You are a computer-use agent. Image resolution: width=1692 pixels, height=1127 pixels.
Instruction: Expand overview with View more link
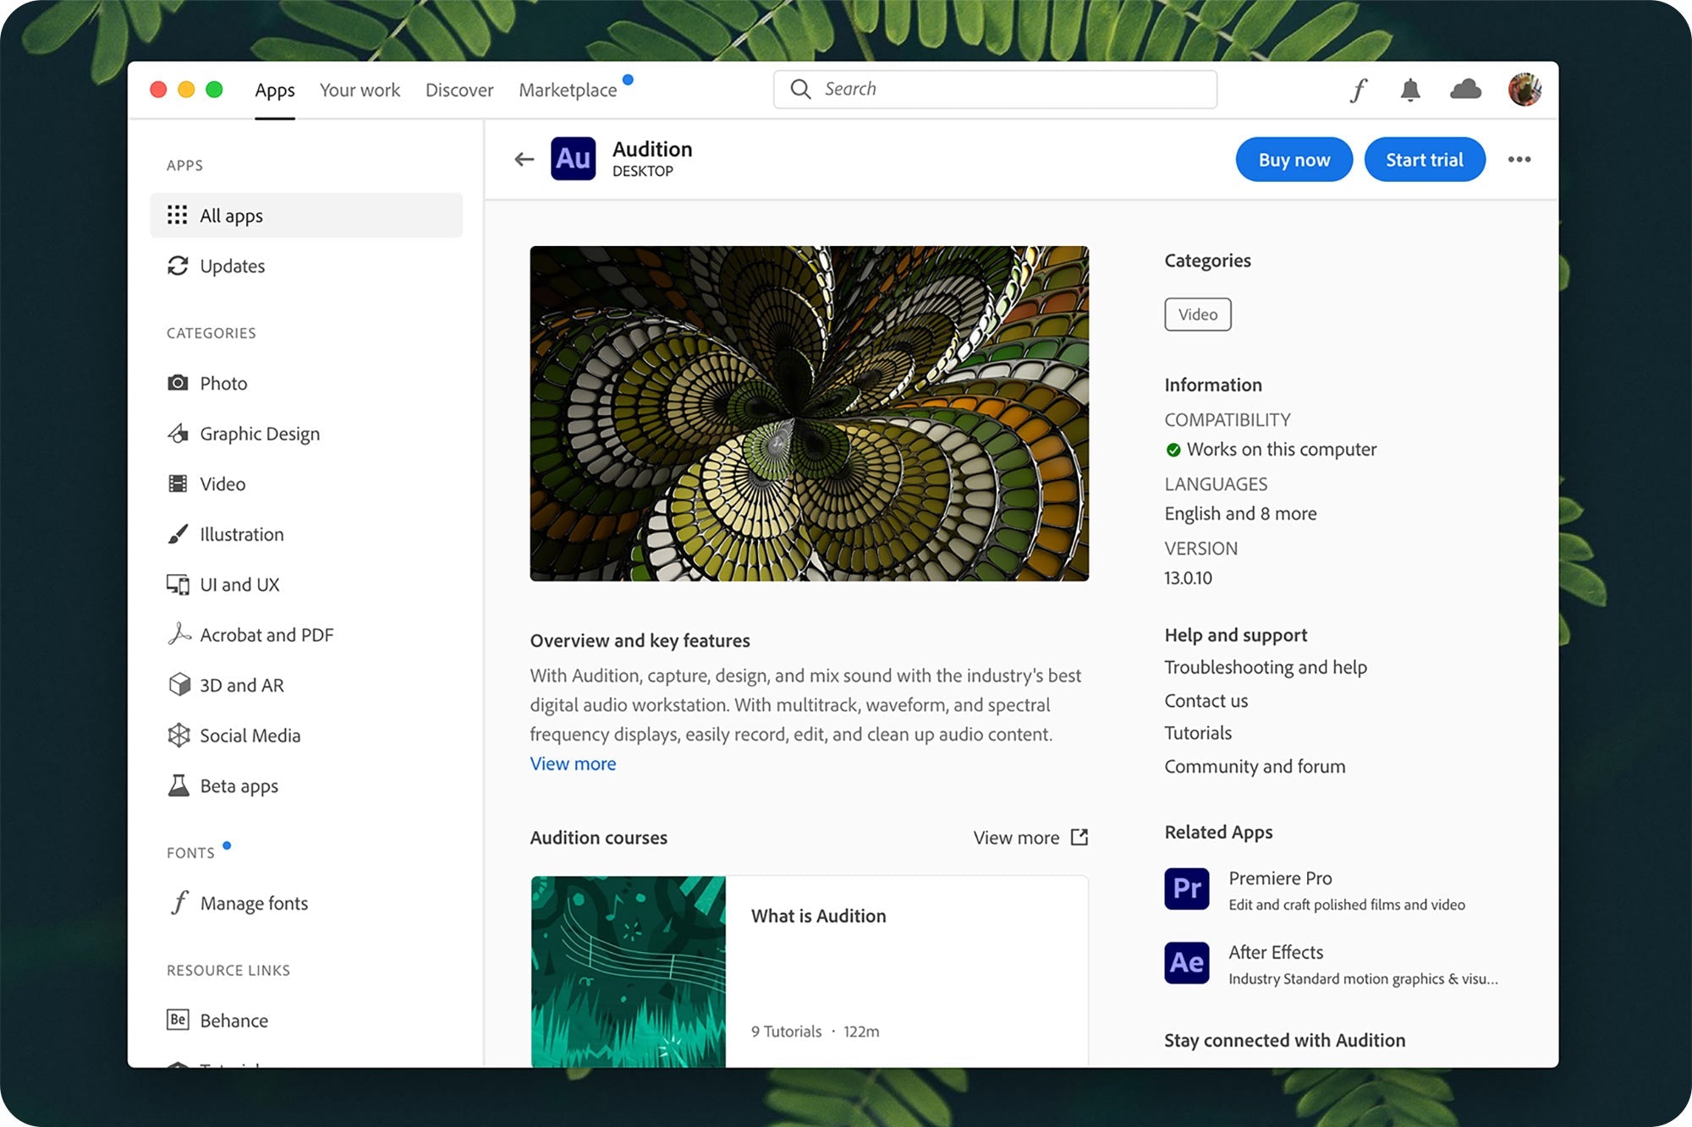tap(573, 763)
